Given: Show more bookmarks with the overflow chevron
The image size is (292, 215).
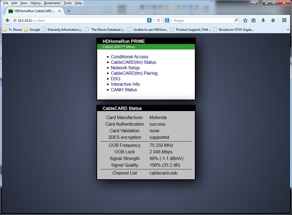Looking at the screenshot, I should (x=288, y=29).
